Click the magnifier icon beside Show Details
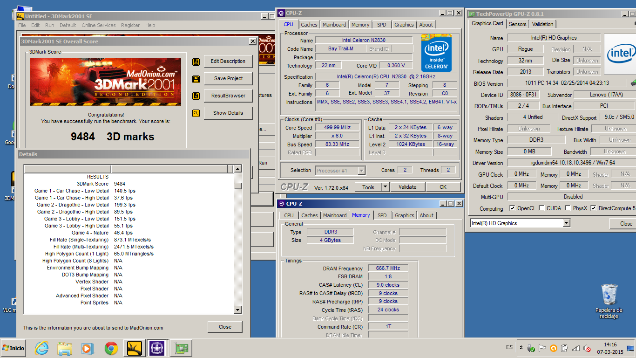636x358 pixels. tap(196, 113)
